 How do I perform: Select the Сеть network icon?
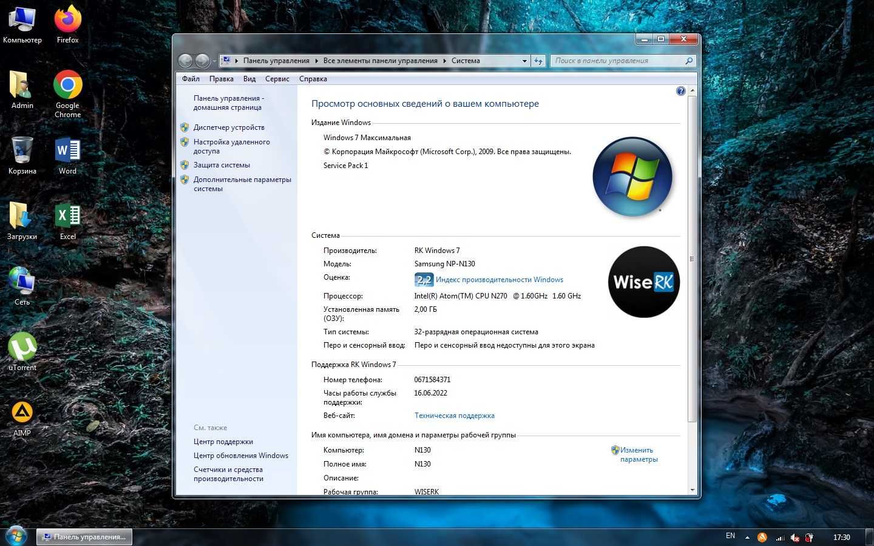[22, 287]
